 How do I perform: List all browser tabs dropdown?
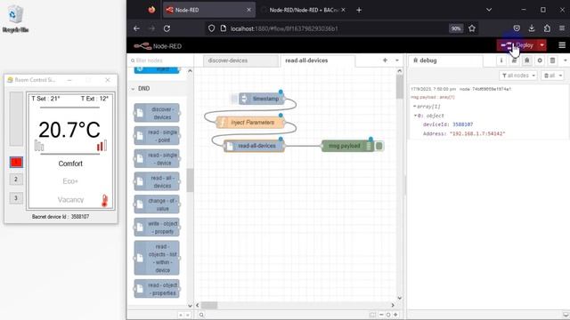click(489, 10)
